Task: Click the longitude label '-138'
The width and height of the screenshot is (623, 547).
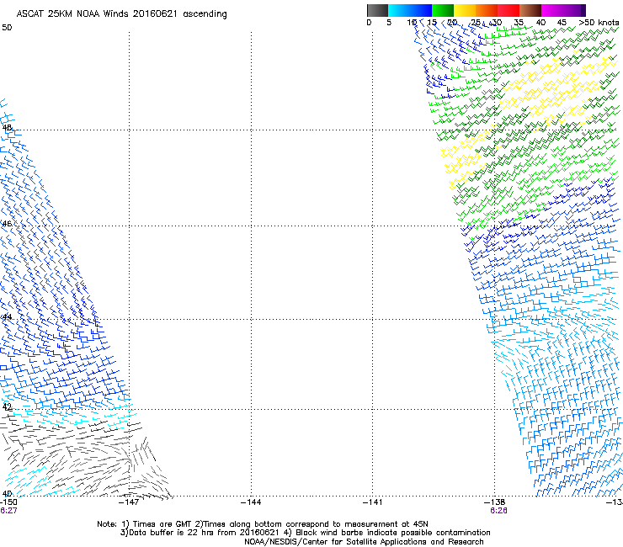Action: pyautogui.click(x=495, y=502)
